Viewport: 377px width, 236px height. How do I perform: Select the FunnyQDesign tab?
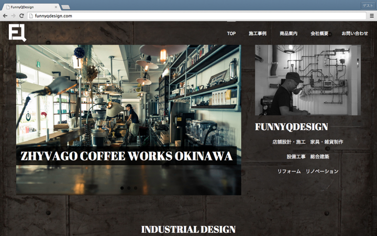coord(30,7)
